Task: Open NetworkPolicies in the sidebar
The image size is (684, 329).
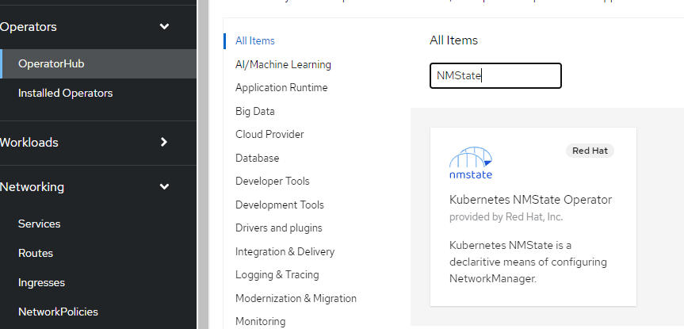Action: tap(58, 312)
